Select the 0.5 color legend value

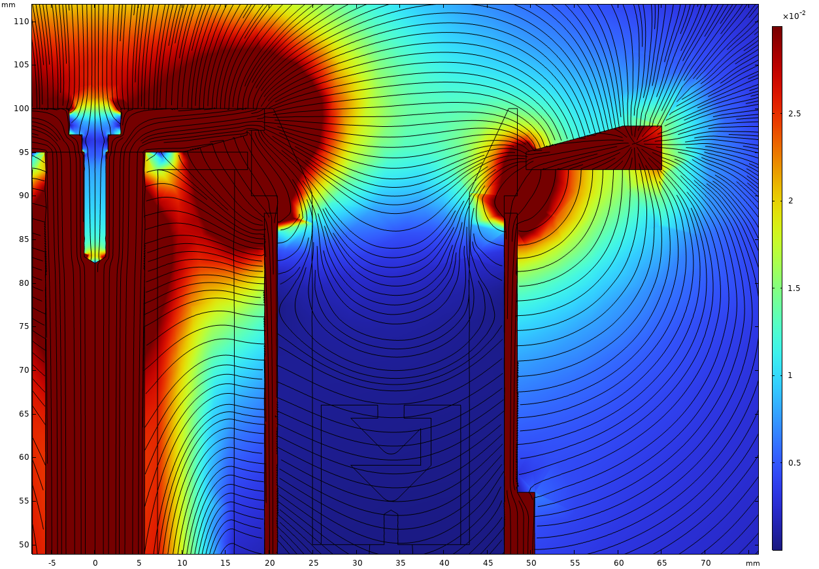[x=794, y=463]
